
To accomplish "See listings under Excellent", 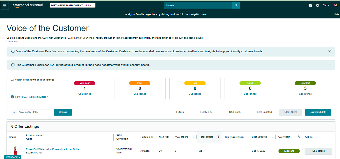I will pyautogui.click(x=305, y=94).
